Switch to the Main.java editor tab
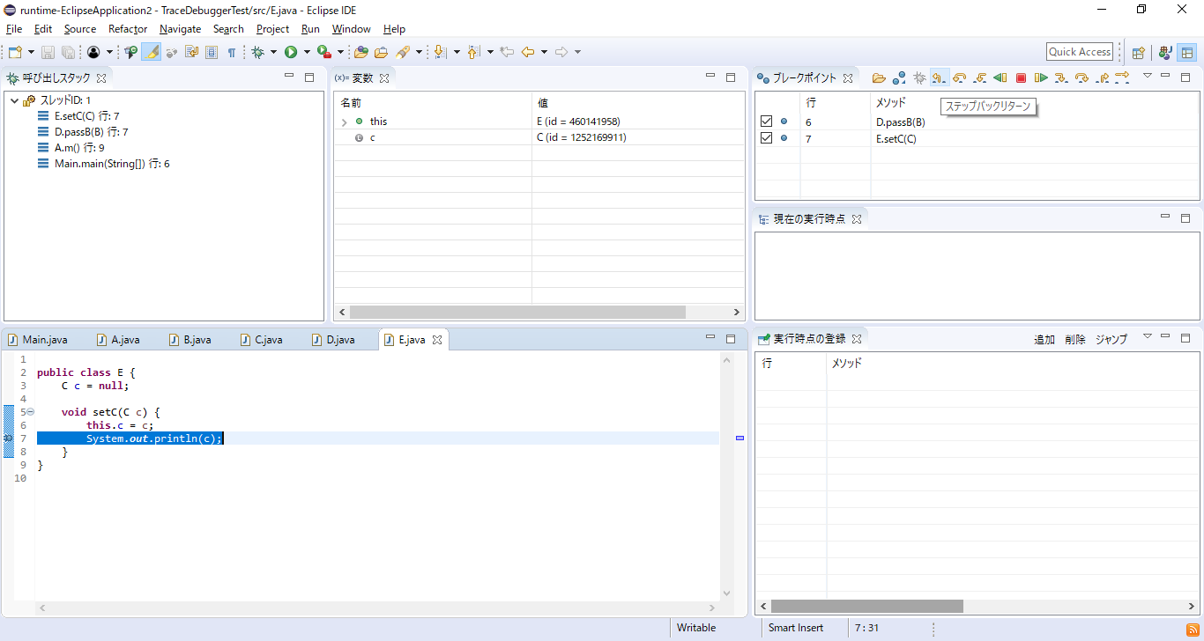The width and height of the screenshot is (1204, 641). pos(45,340)
